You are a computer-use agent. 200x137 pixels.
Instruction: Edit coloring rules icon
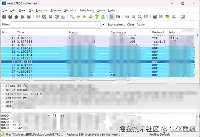coord(167,17)
